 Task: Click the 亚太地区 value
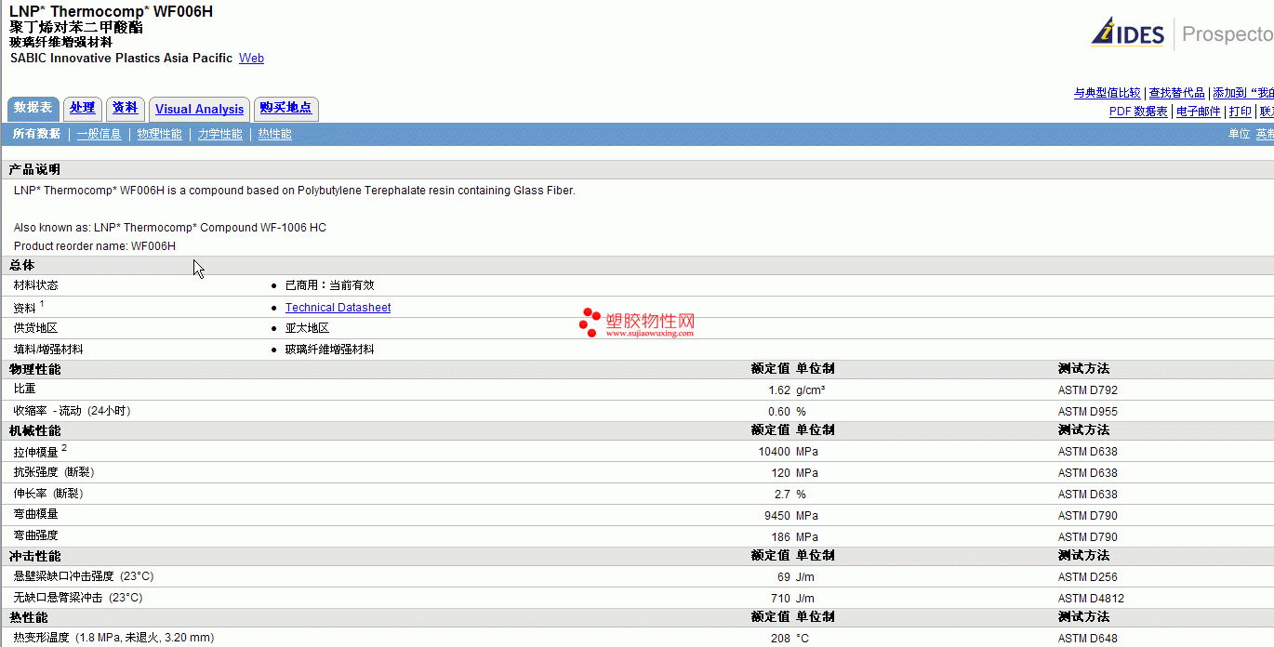[308, 328]
